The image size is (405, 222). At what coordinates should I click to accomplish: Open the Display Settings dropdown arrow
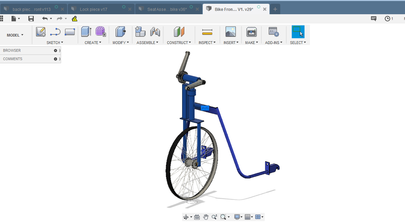coord(242,217)
